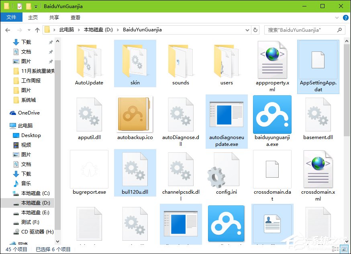Select the autodiagnoseupdate.exe file
Screen dimensions: 351x254
[226, 115]
